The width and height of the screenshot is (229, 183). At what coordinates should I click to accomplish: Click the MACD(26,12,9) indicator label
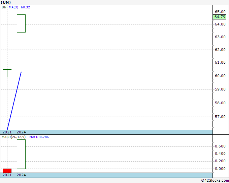point(14,137)
